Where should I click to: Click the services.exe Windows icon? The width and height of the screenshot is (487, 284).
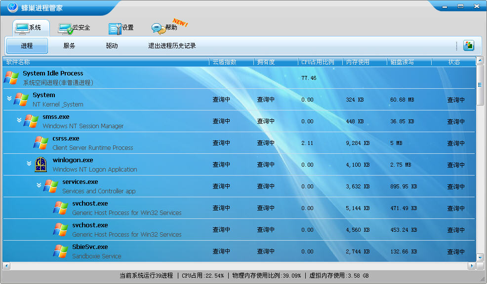[x=51, y=186]
